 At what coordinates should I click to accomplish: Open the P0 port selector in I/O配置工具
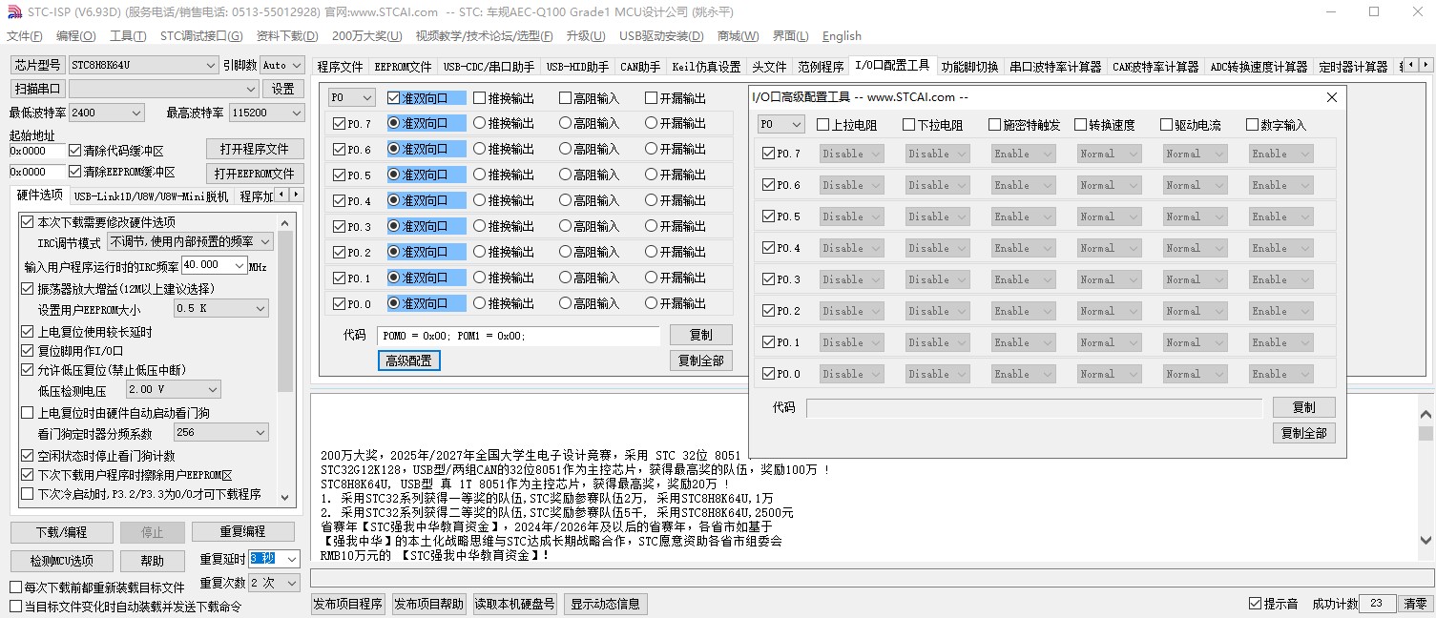[x=352, y=97]
